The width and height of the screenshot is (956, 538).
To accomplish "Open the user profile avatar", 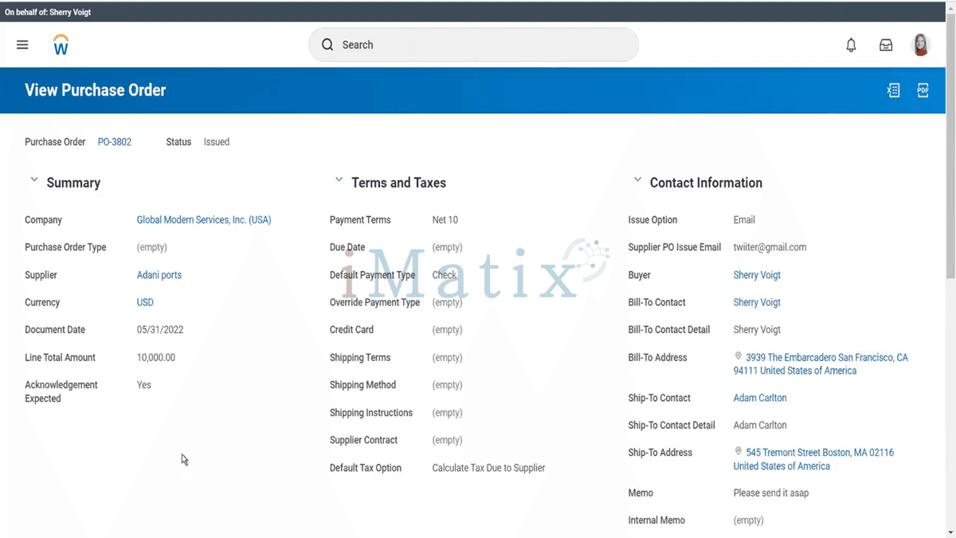I will point(921,45).
